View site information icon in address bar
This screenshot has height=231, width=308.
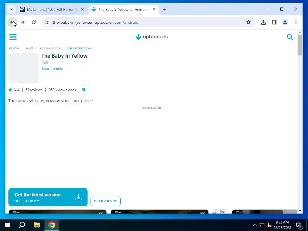(47, 22)
